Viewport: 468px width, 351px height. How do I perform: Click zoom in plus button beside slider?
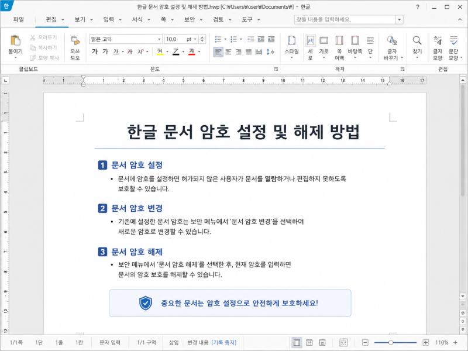[x=426, y=342]
